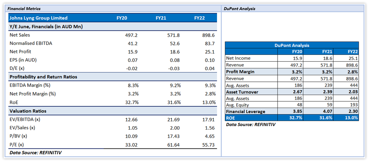Screen dimensions: 369x162
Task: Select the Y/E June, Financials header row
Action: tap(46, 26)
